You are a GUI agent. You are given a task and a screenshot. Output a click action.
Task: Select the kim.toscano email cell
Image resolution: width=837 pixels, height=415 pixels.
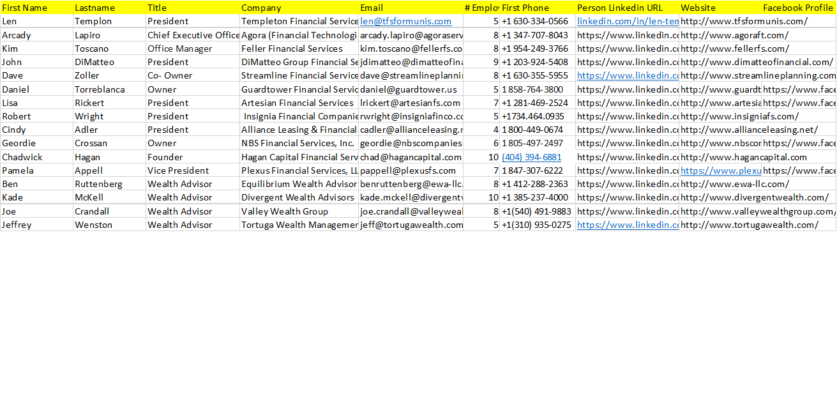coord(411,49)
